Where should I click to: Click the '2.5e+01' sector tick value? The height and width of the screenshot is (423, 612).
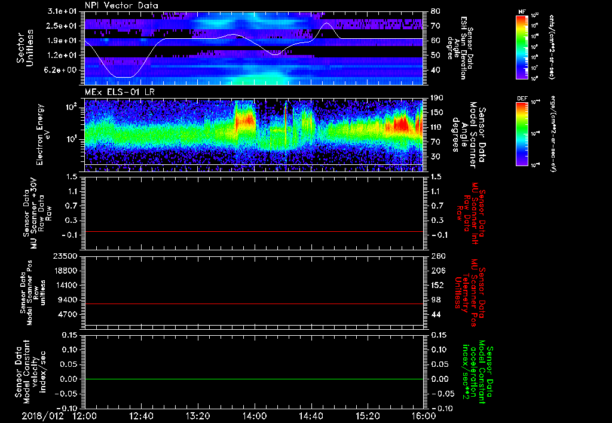pos(62,26)
